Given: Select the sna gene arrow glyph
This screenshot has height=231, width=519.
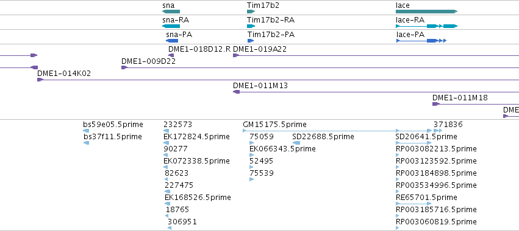Looking at the screenshot, I should pos(171,12).
